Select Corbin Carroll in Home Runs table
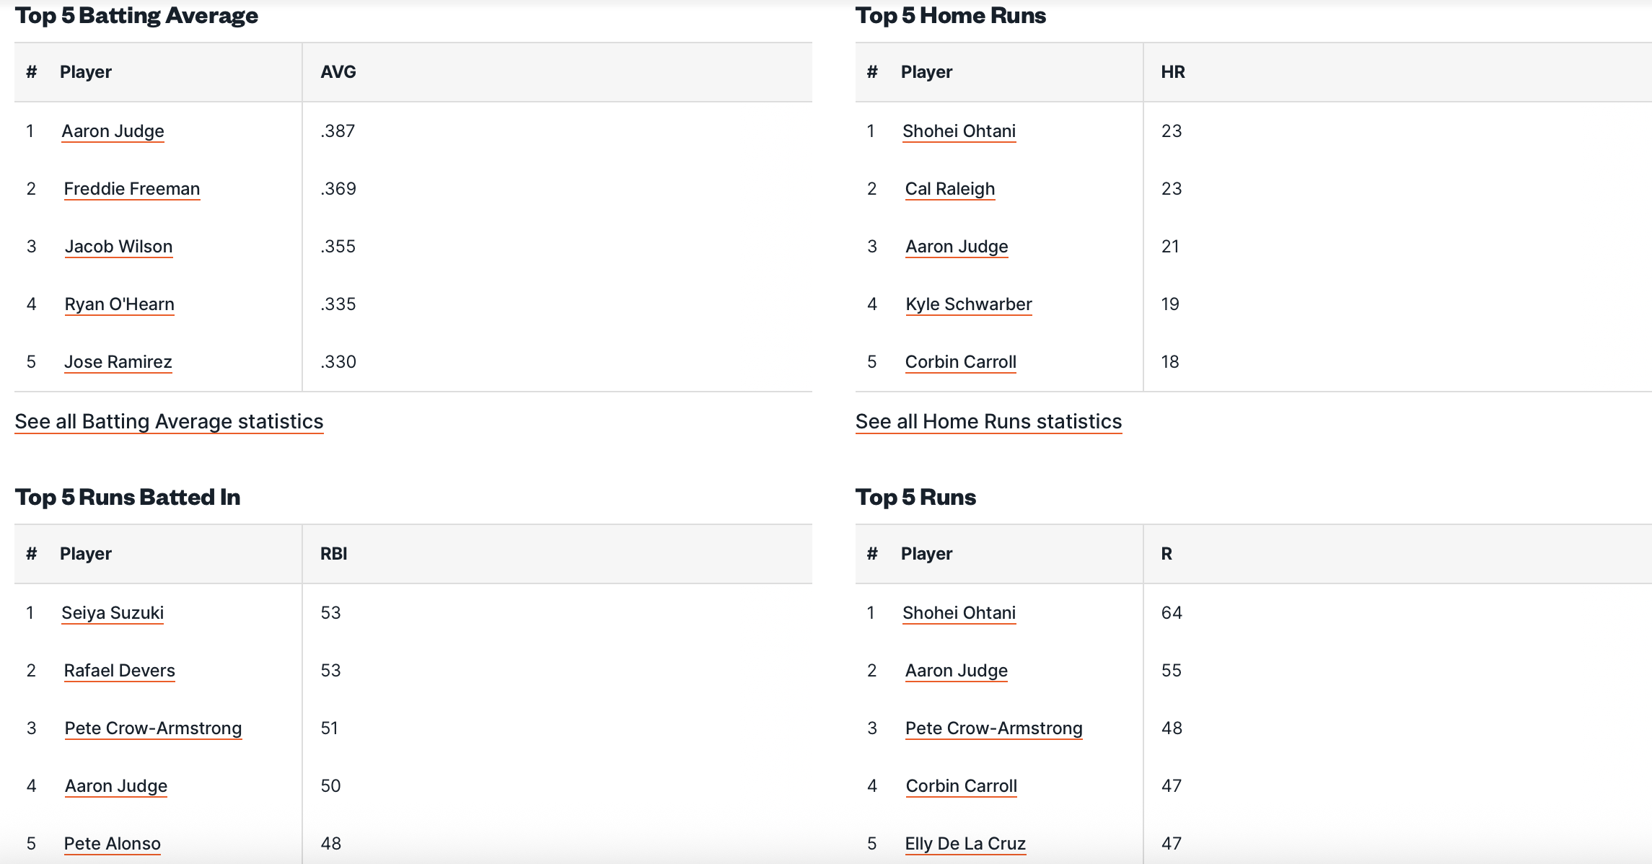This screenshot has height=864, width=1652. click(960, 362)
